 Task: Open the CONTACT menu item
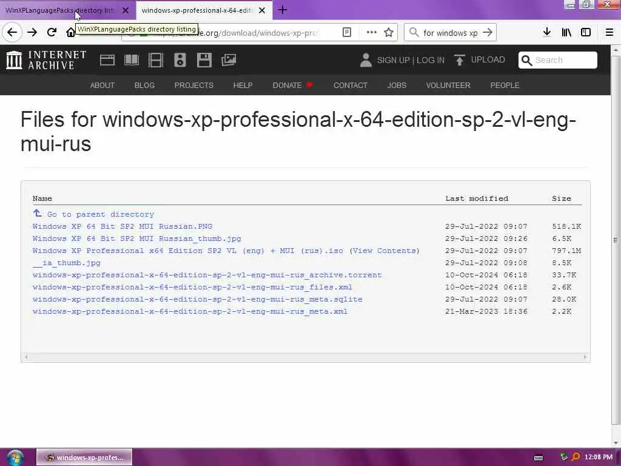point(351,85)
